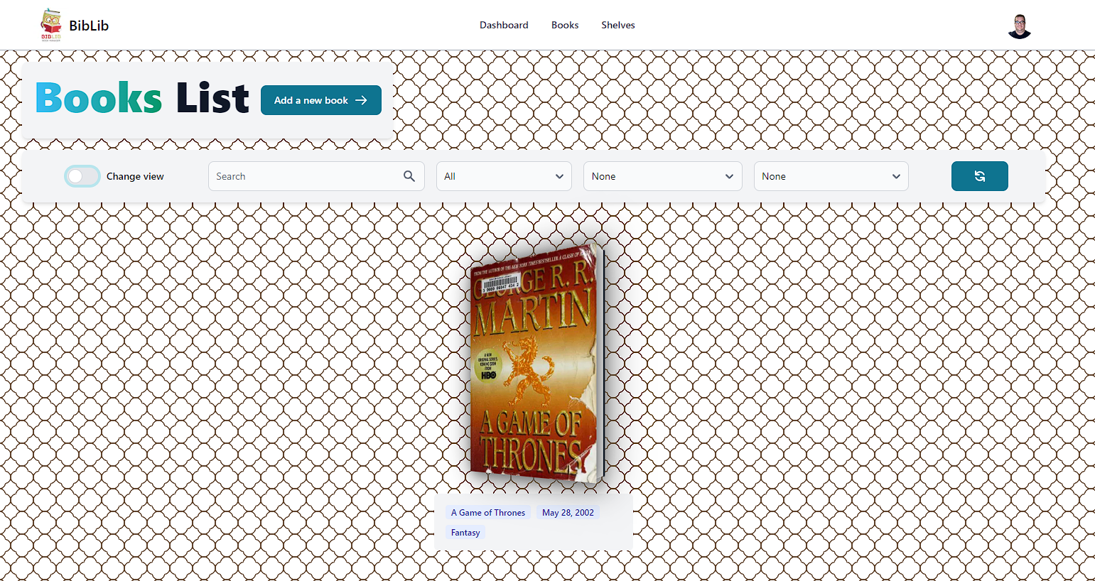Click the BibLib brand name
The height and width of the screenshot is (581, 1095).
click(x=89, y=26)
